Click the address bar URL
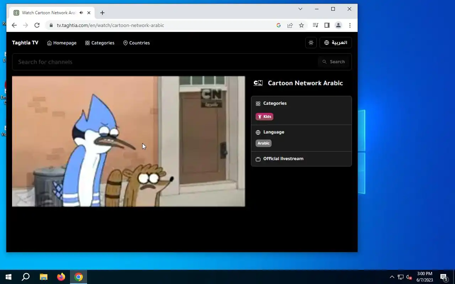Viewport: 455px width, 284px height. (111, 25)
